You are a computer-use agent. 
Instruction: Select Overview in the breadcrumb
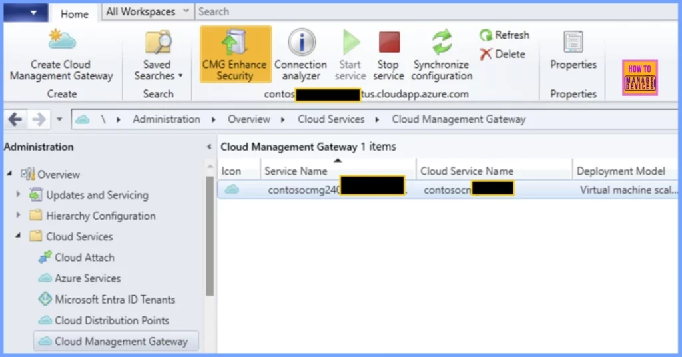(249, 119)
